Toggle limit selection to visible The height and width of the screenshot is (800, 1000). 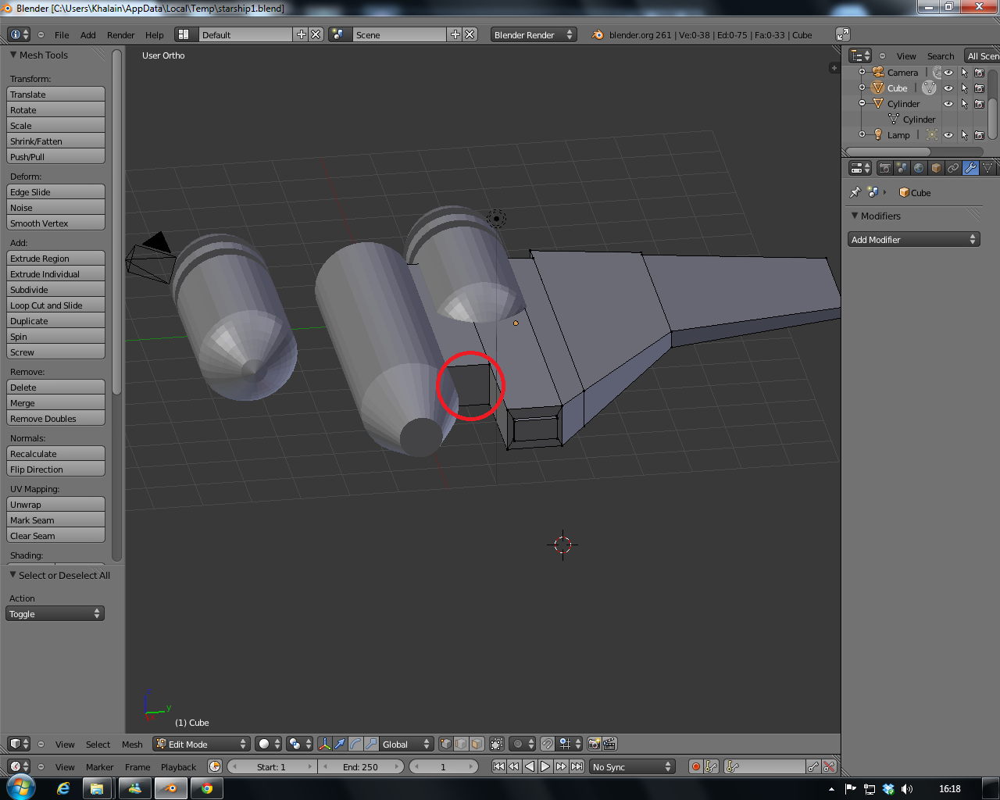click(497, 744)
